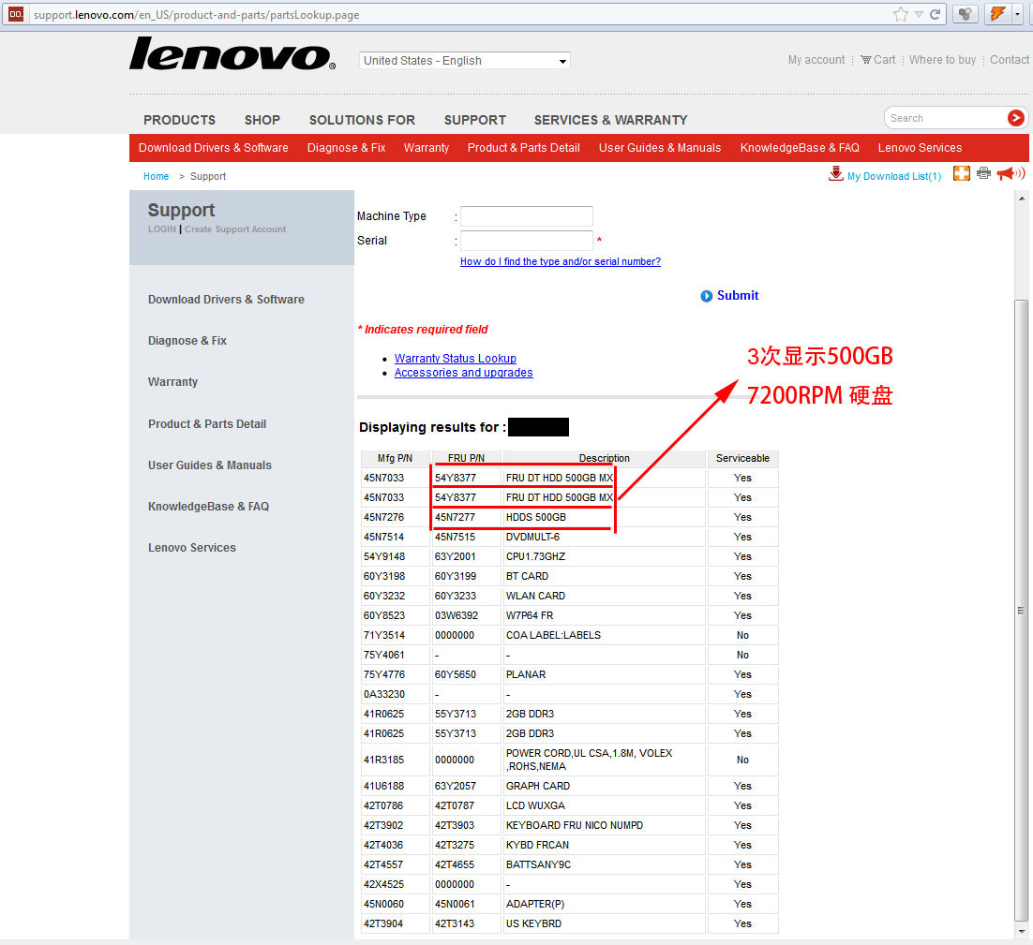Click the bookmark star in address bar
Image resolution: width=1033 pixels, height=945 pixels.
[x=900, y=14]
